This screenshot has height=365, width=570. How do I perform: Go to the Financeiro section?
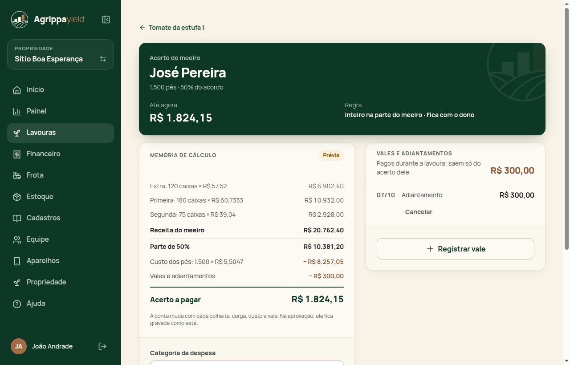[x=61, y=154]
